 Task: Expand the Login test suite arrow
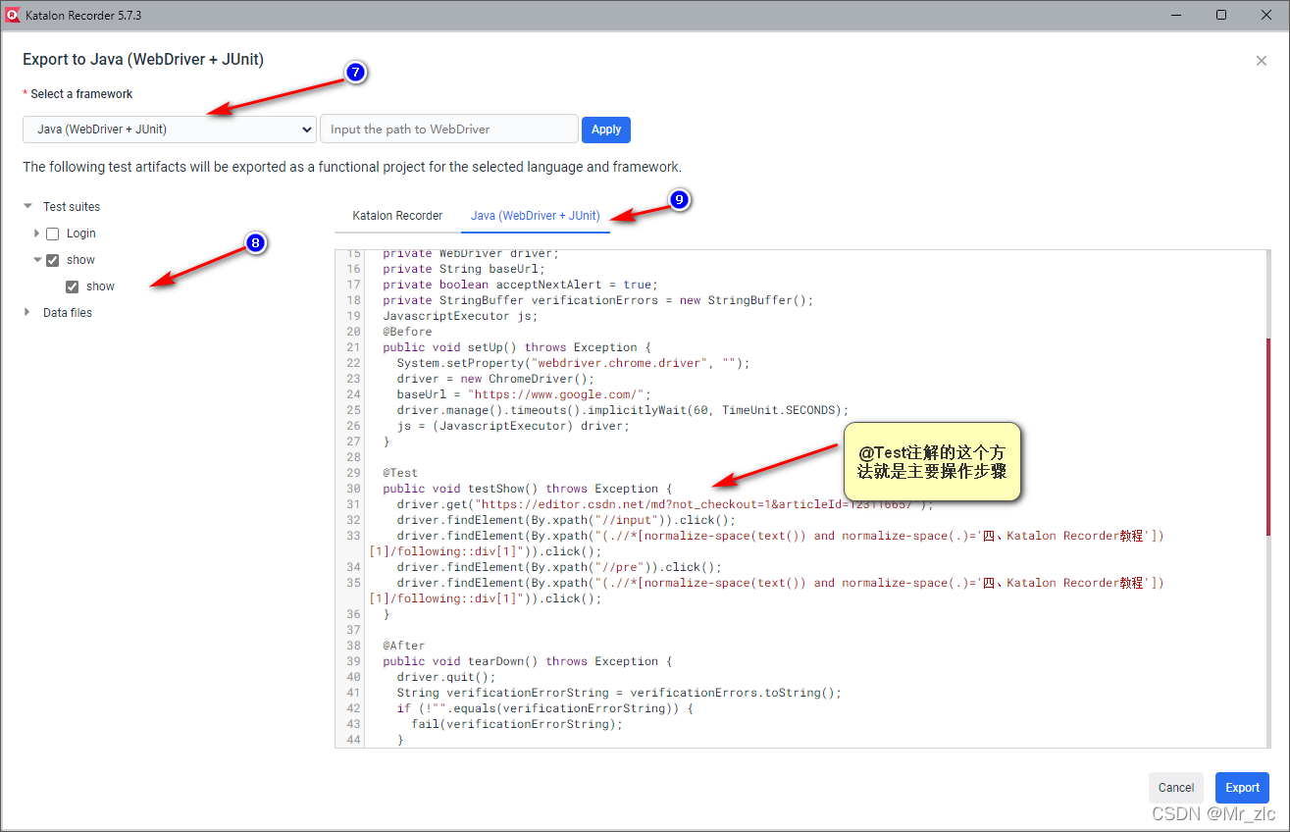[x=37, y=234]
